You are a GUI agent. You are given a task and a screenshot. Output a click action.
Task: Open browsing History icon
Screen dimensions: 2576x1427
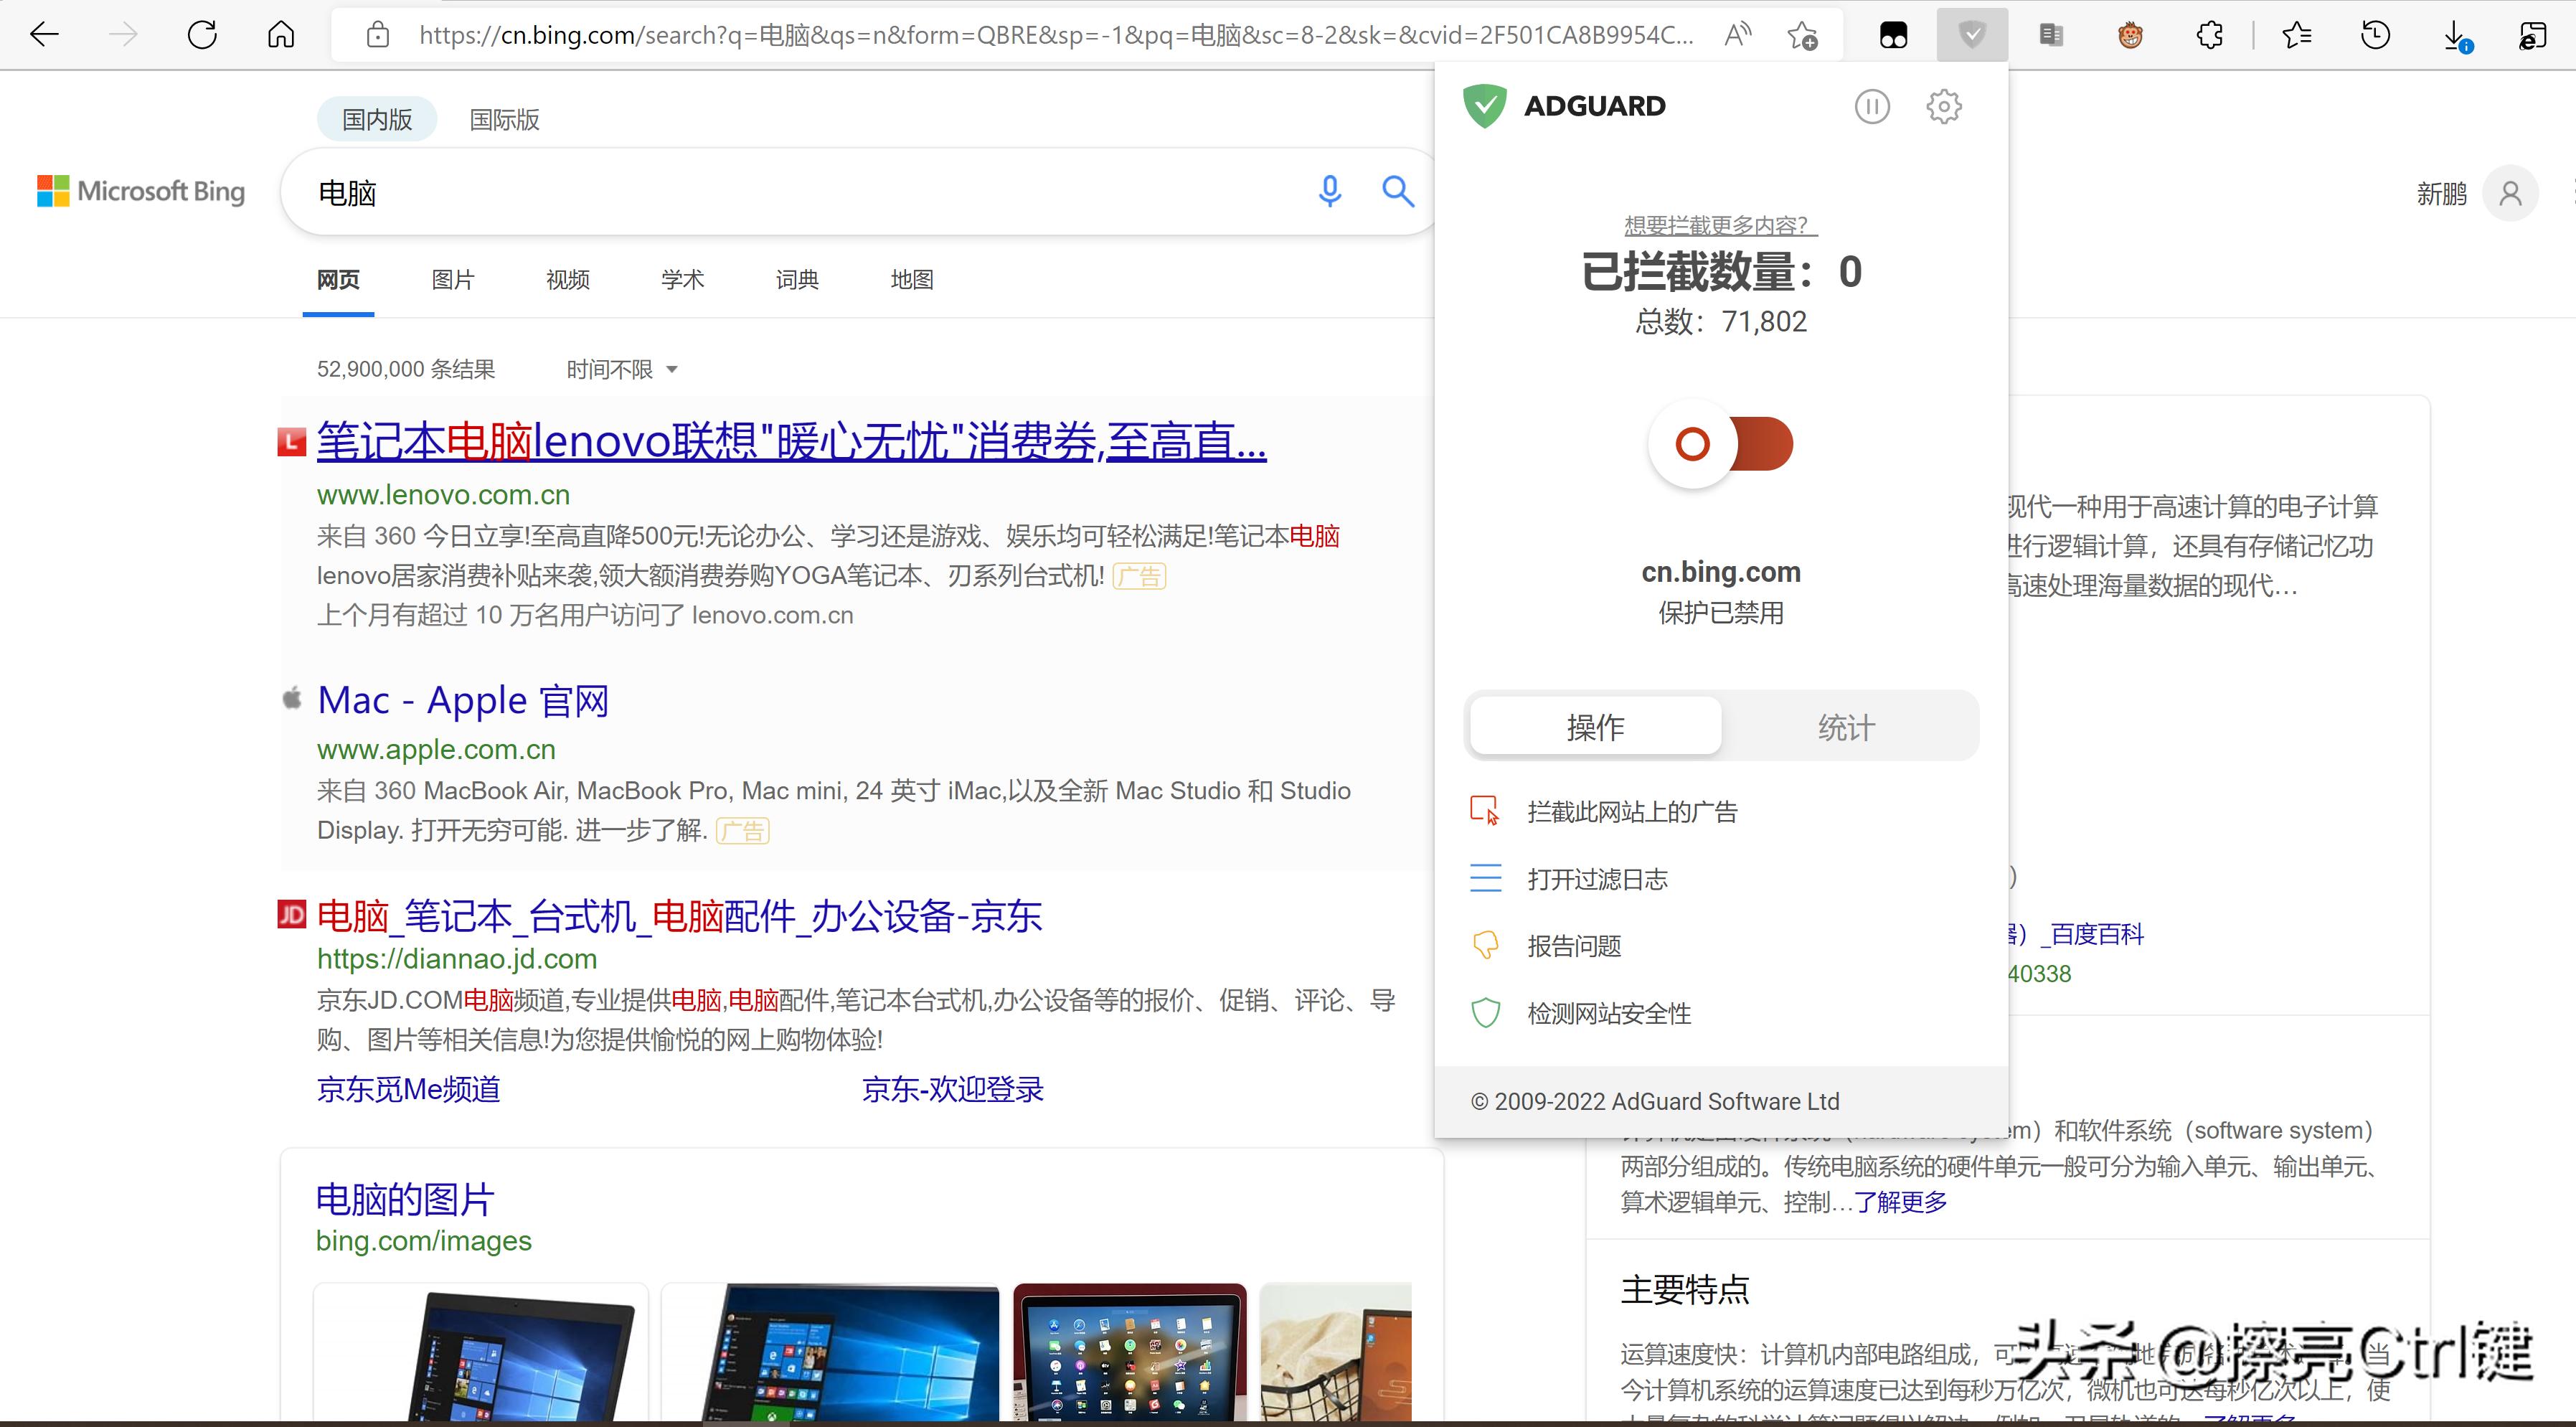click(x=2376, y=34)
